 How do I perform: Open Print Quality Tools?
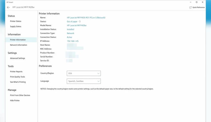pos(17,77)
